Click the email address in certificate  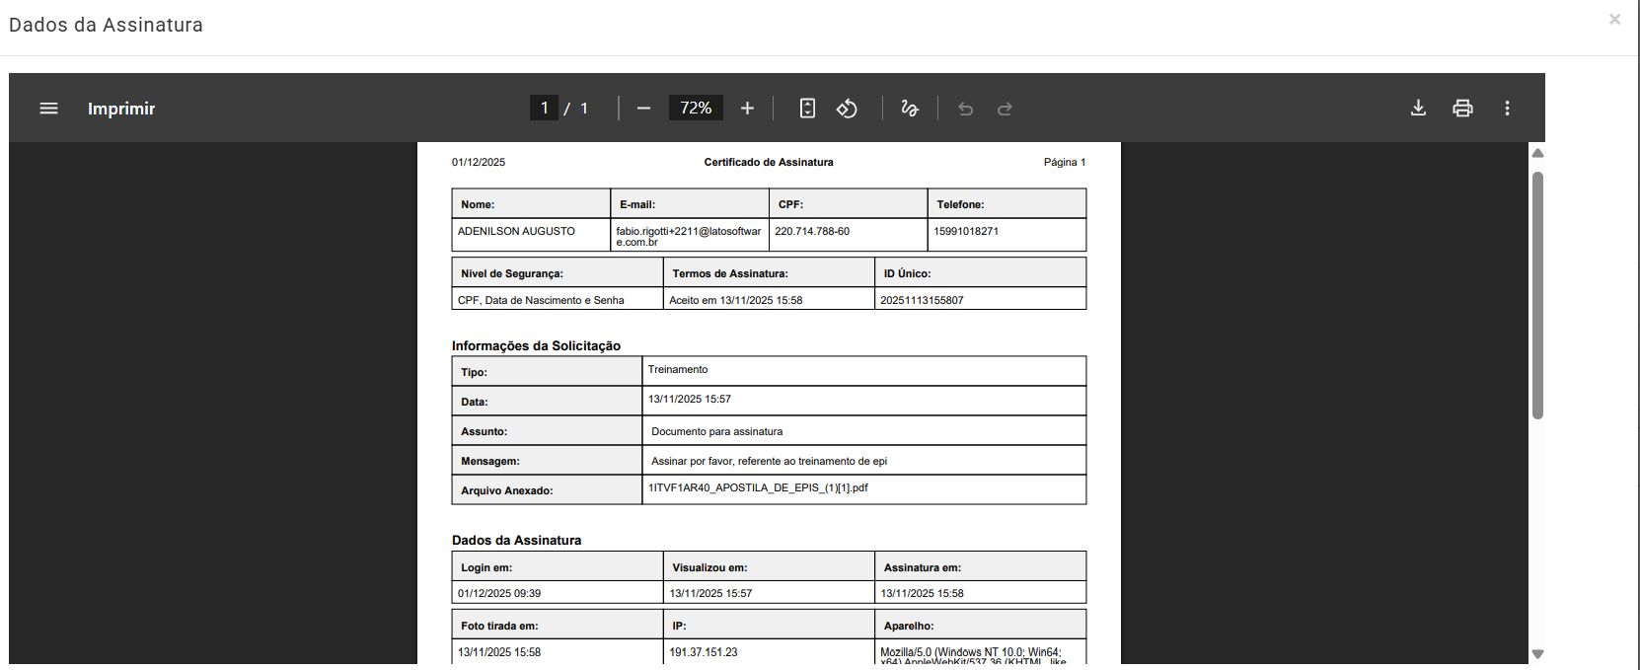pos(688,236)
